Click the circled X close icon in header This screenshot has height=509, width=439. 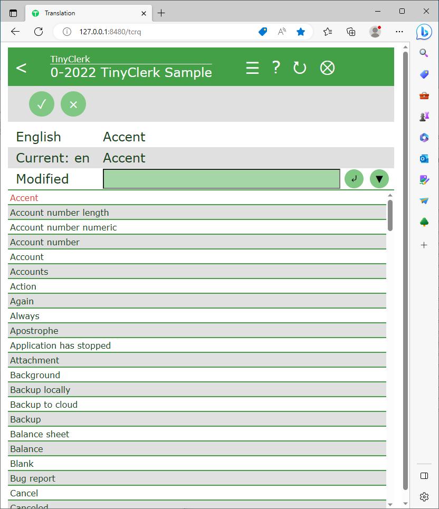327,68
